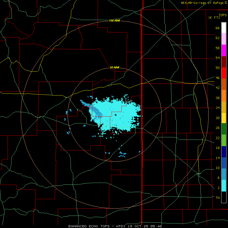Click the 54 legend value label
Image resolution: width=228 pixels, height=228 pixels.
point(218,58)
